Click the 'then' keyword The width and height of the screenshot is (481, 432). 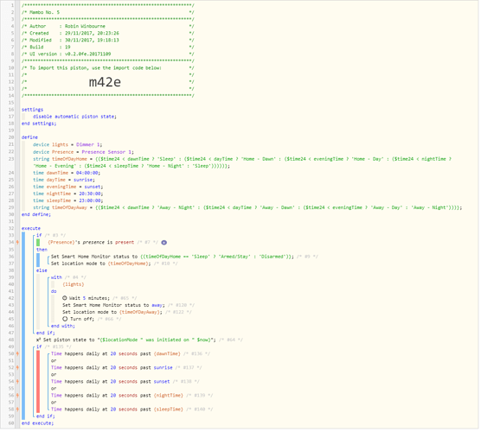(x=42, y=251)
